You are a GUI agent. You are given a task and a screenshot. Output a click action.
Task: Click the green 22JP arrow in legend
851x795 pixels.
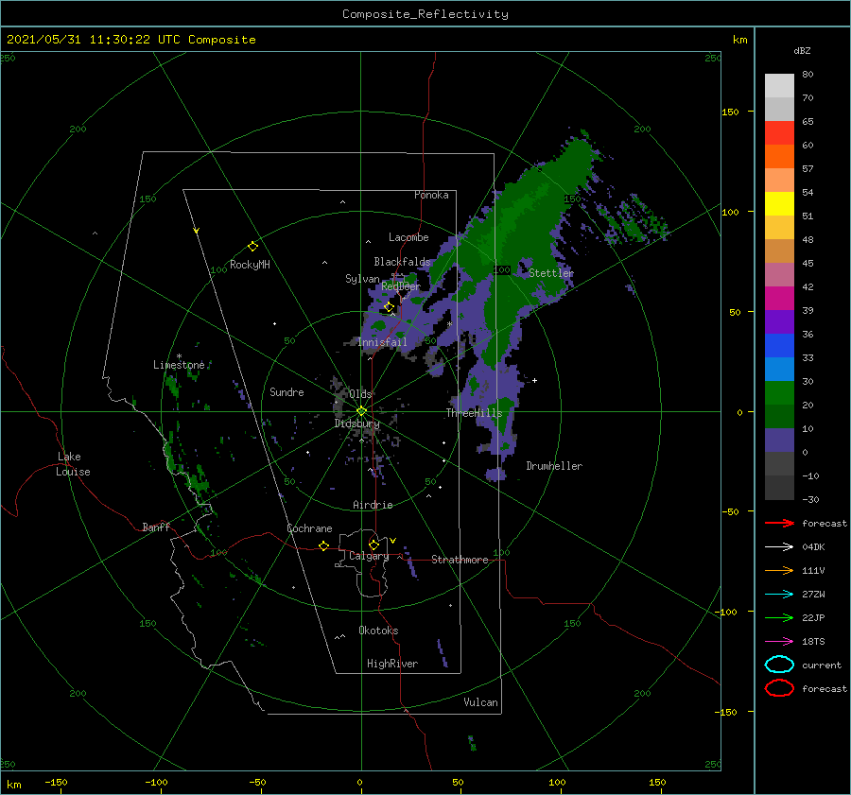[779, 617]
